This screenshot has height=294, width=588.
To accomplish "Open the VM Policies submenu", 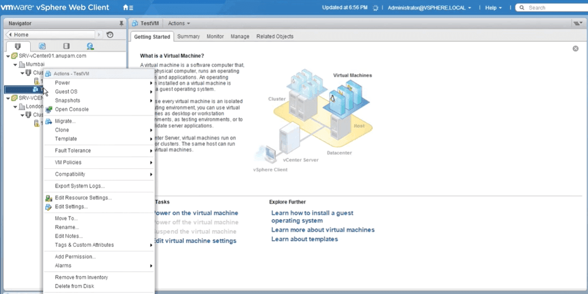I will (99, 163).
